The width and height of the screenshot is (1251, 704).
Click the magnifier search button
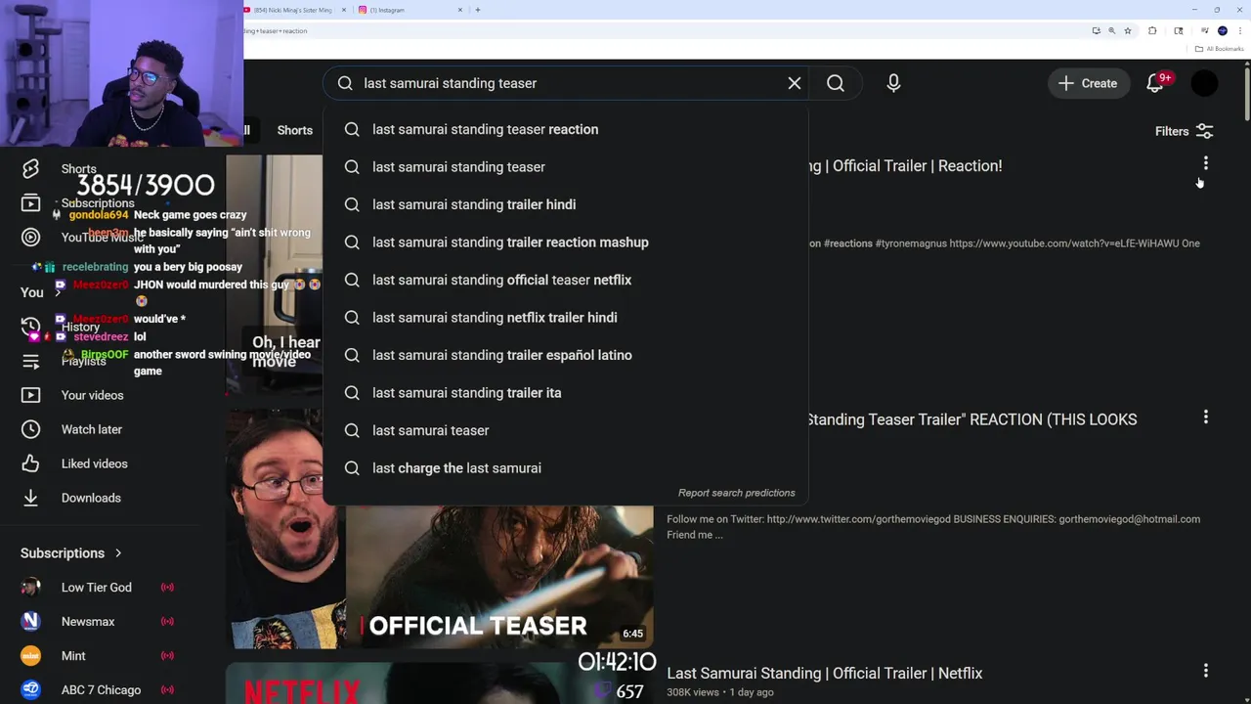point(836,83)
